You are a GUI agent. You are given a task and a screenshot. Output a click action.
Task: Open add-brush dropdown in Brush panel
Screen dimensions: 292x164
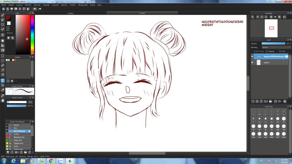tap(18, 152)
